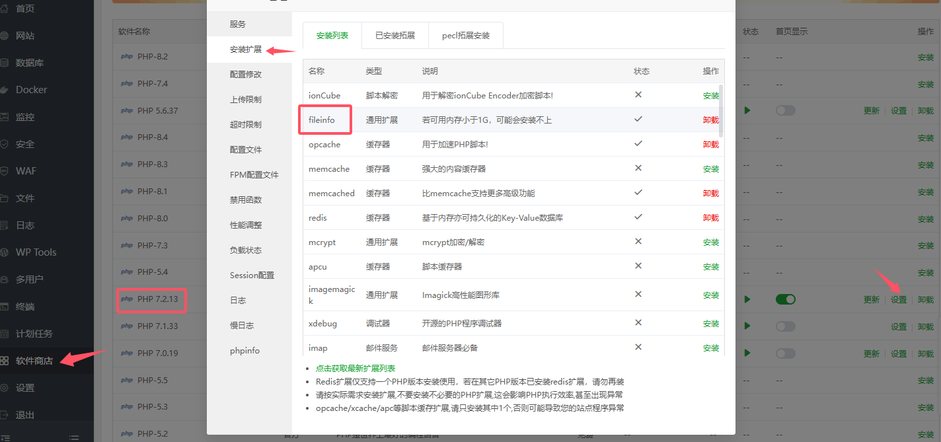Open the pecl拓展安装 tab
Viewport: 941px width, 442px height.
coord(466,36)
